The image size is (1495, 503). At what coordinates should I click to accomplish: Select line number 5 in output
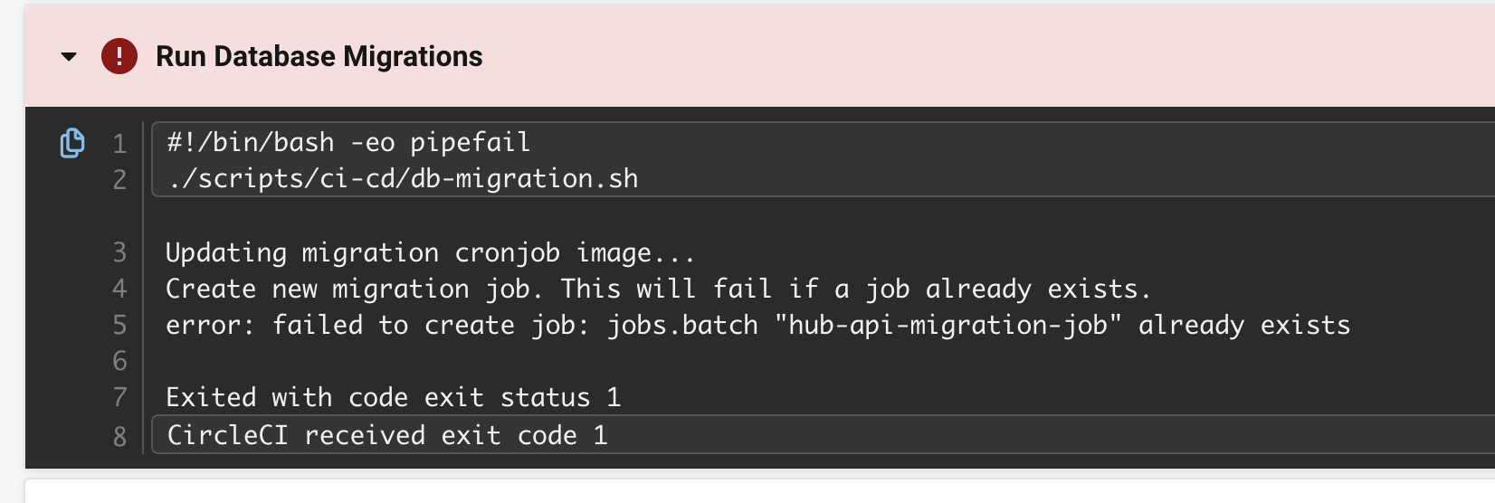(x=119, y=325)
